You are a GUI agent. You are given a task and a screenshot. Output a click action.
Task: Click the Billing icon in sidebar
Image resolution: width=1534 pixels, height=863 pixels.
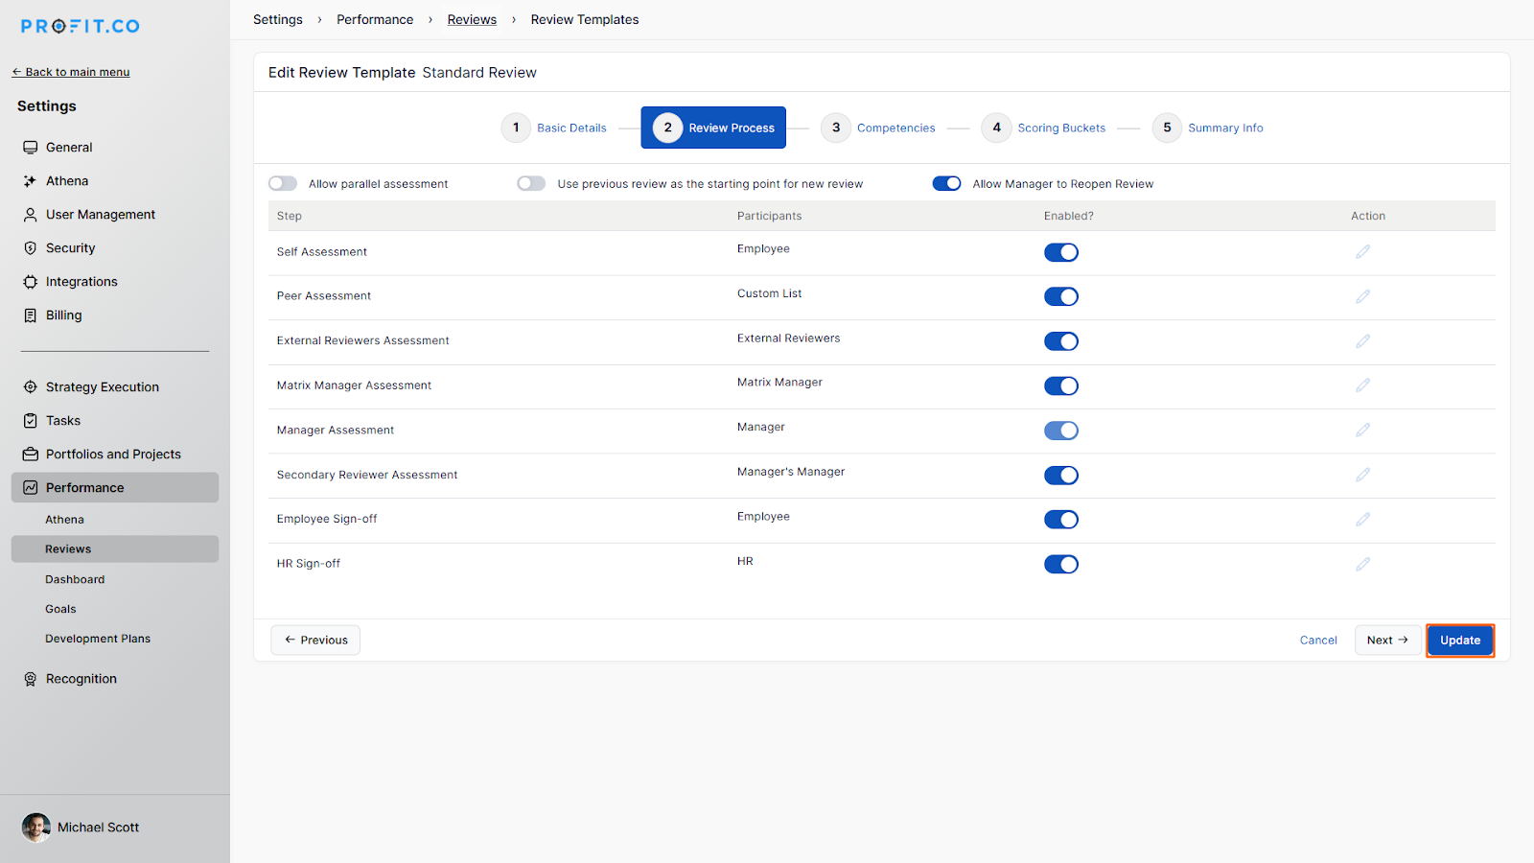(x=31, y=315)
